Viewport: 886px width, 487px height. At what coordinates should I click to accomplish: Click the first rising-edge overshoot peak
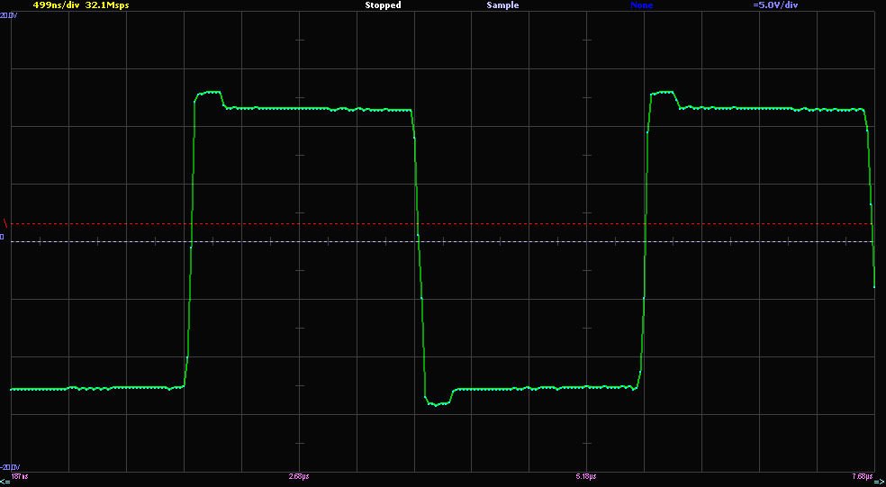pos(209,92)
